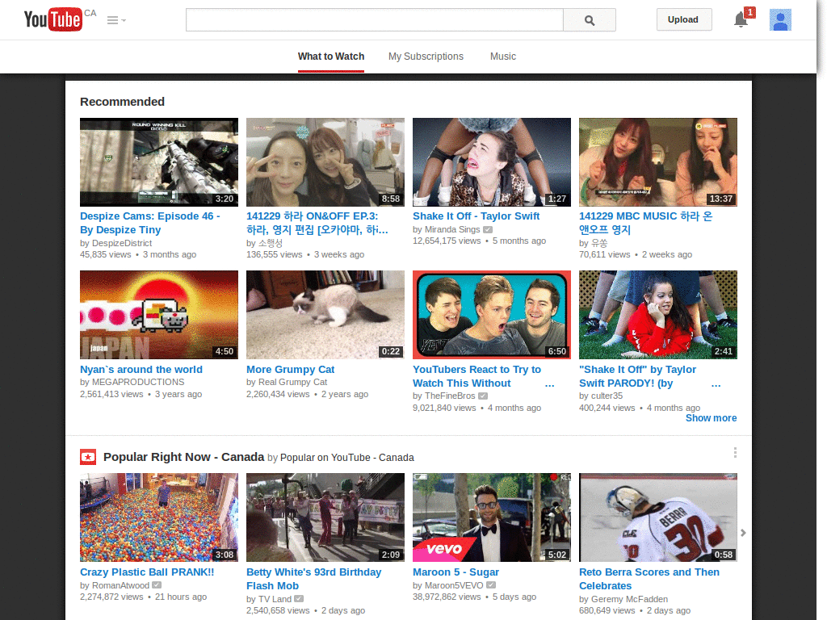This screenshot has width=827, height=620.
Task: Expand the guide hamburger menu
Action: (x=116, y=20)
